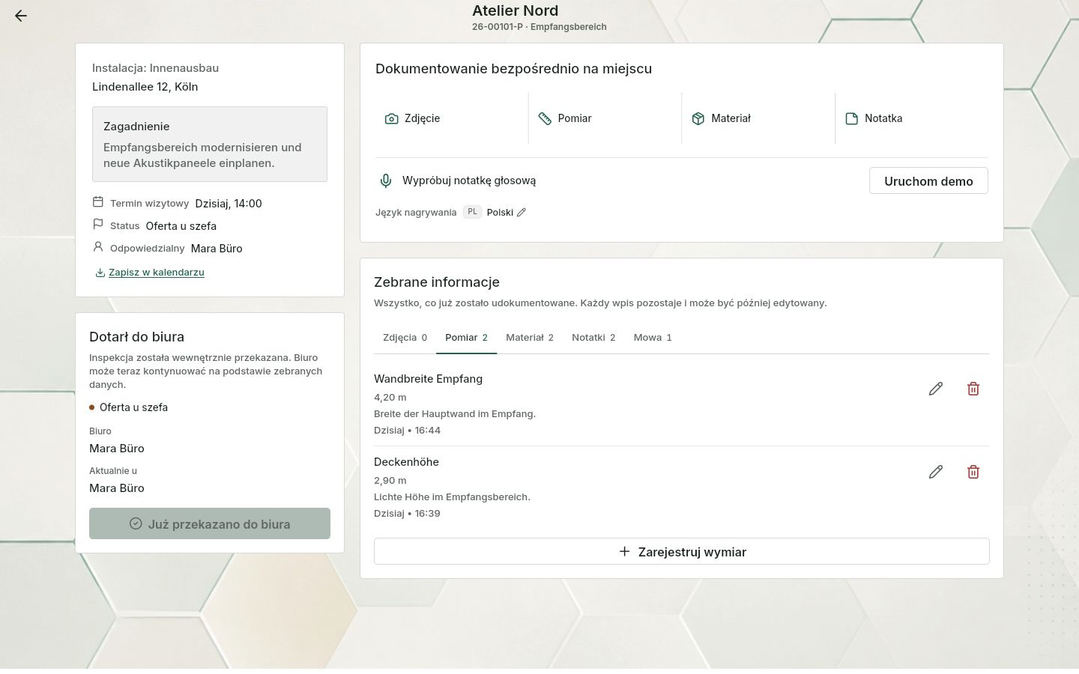Click the ruler icon beside Pomiar
The height and width of the screenshot is (674, 1079).
click(545, 118)
